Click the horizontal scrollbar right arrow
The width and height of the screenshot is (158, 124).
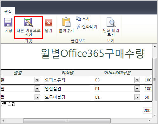tap(149, 121)
